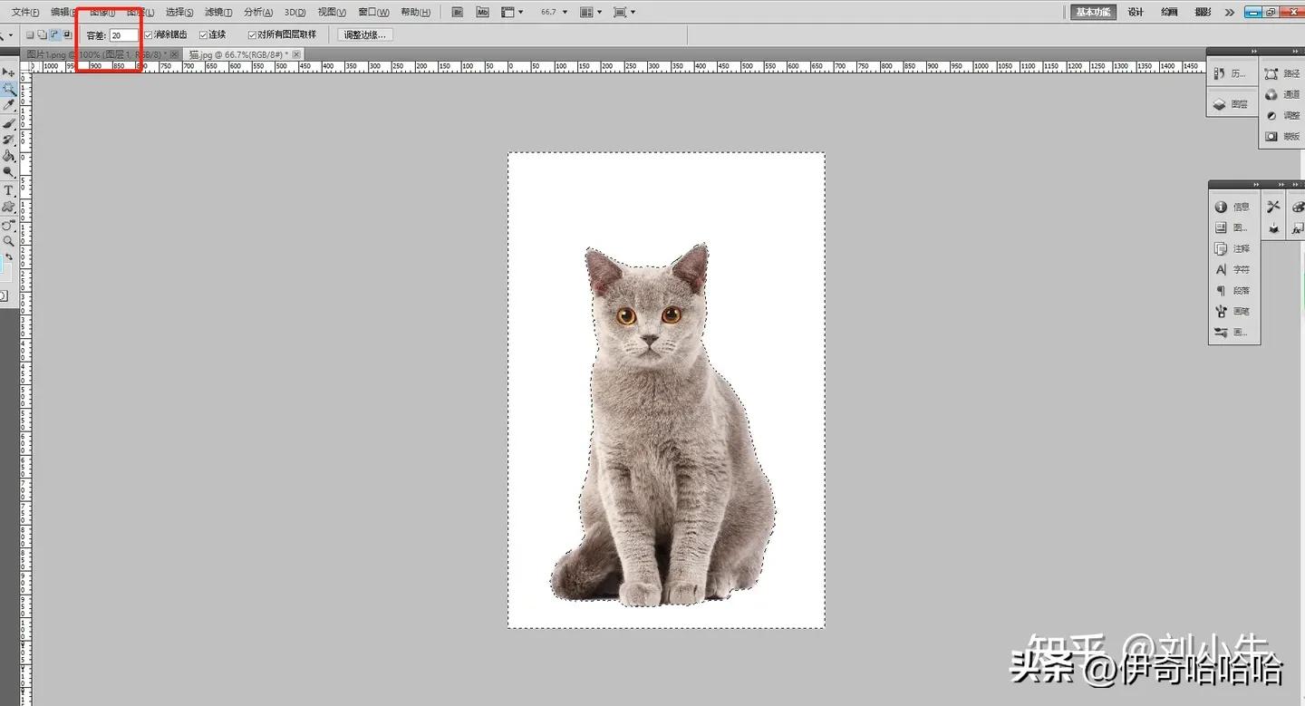
Task: Select the Eyedropper tool
Action: pyautogui.click(x=9, y=105)
